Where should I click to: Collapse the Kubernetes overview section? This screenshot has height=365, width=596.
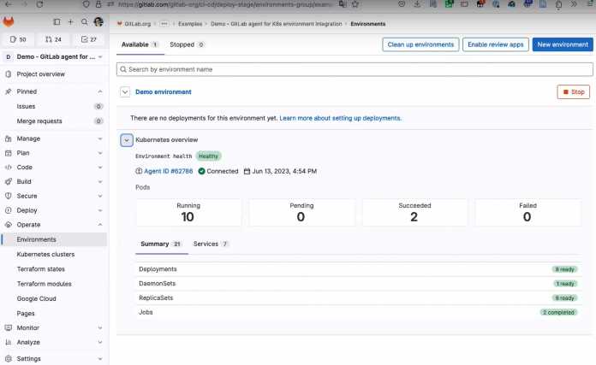point(127,139)
